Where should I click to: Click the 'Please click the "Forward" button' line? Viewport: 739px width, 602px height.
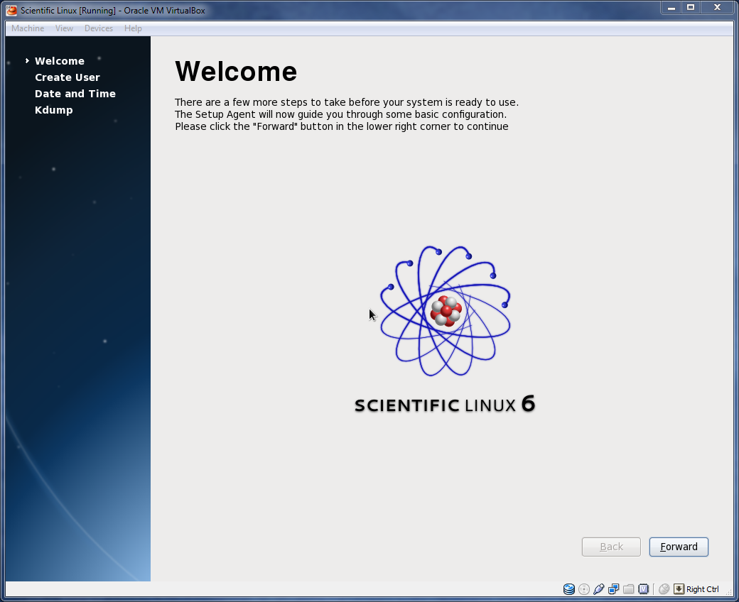point(342,126)
